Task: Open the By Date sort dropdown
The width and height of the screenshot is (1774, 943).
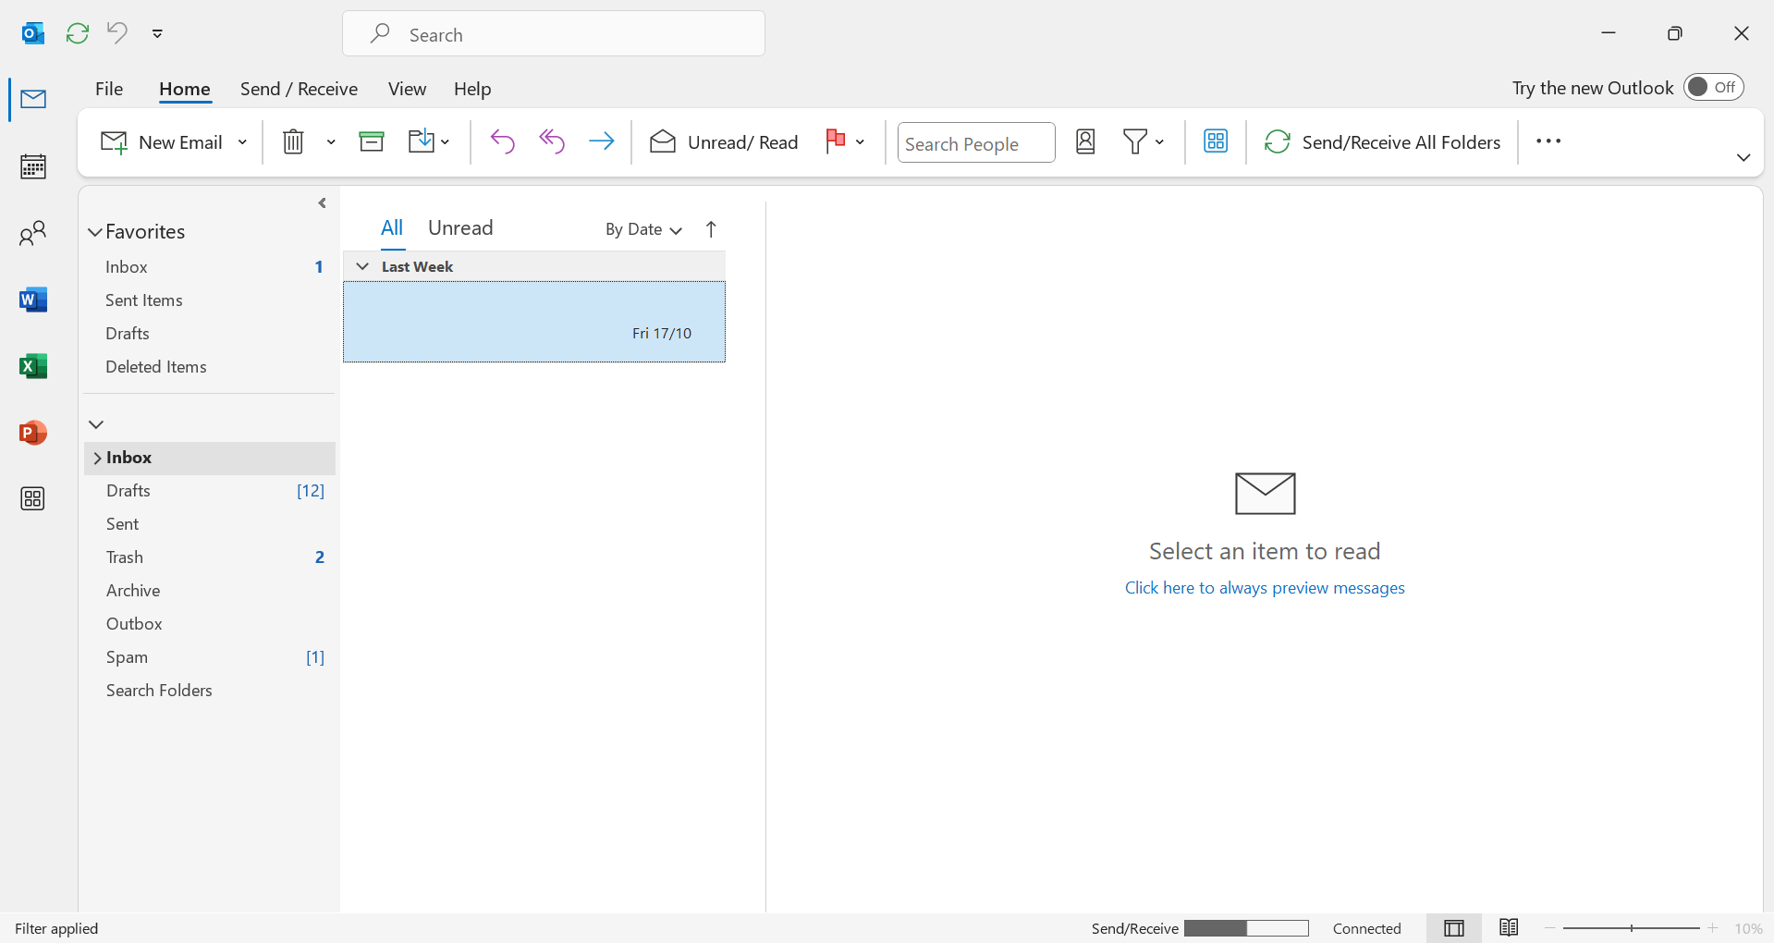Action: (x=644, y=229)
